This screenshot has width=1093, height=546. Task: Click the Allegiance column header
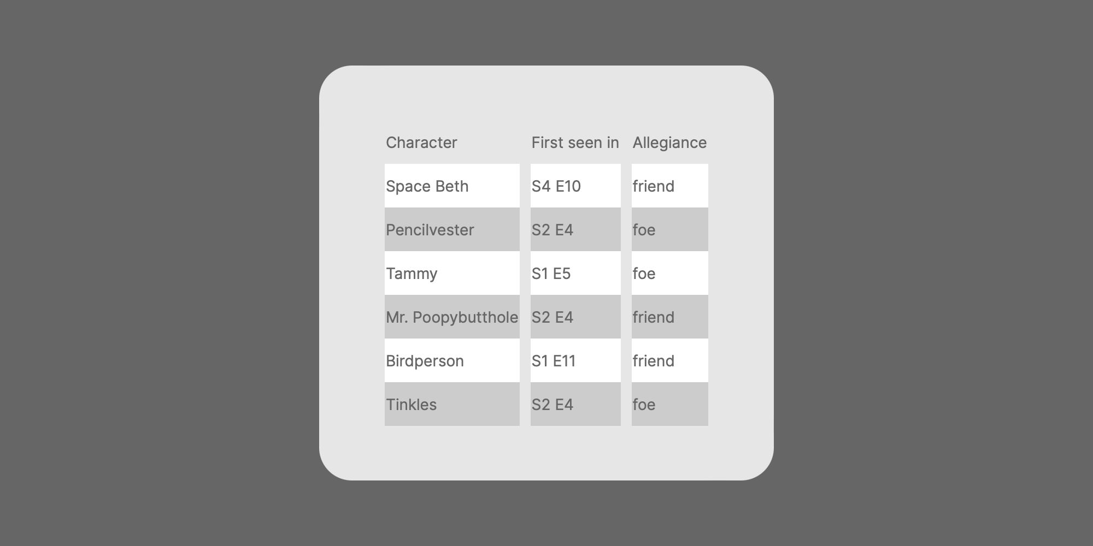670,142
